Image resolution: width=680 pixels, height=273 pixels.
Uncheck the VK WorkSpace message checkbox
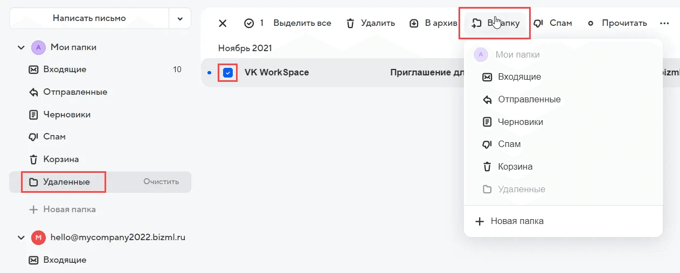[x=228, y=73]
